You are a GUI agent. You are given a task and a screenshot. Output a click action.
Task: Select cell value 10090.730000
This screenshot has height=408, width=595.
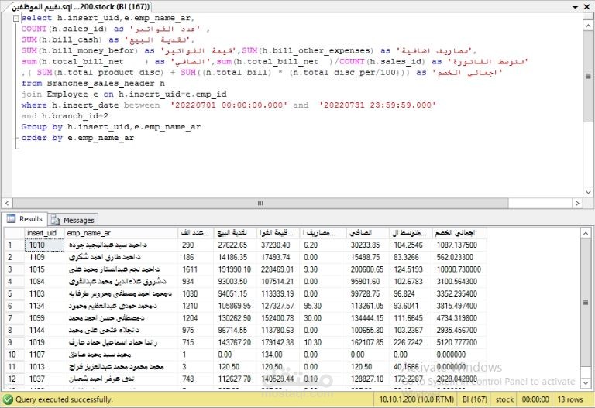coord(459,269)
